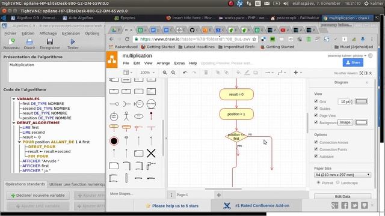The width and height of the screenshot is (385, 216).
Task: Open the File menu in draw.io
Action: pyautogui.click(x=126, y=63)
